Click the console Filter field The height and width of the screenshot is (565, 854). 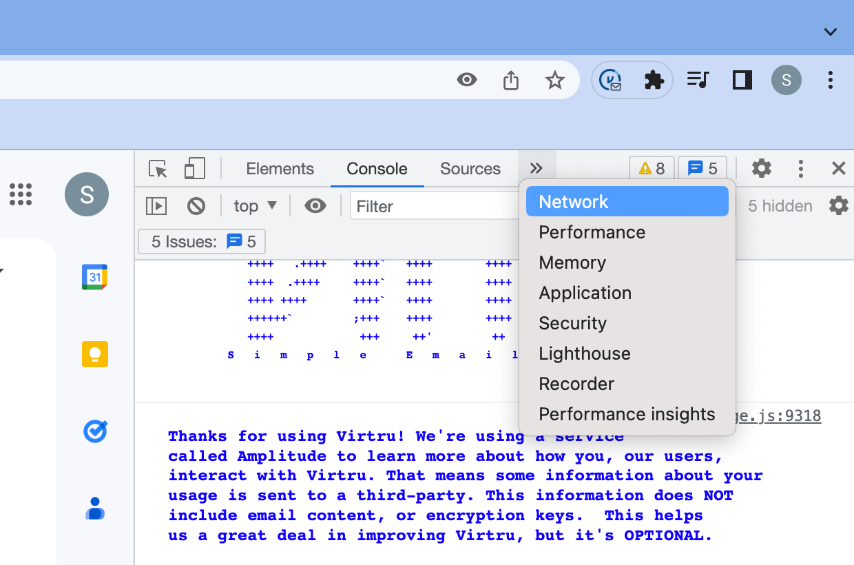click(x=435, y=206)
